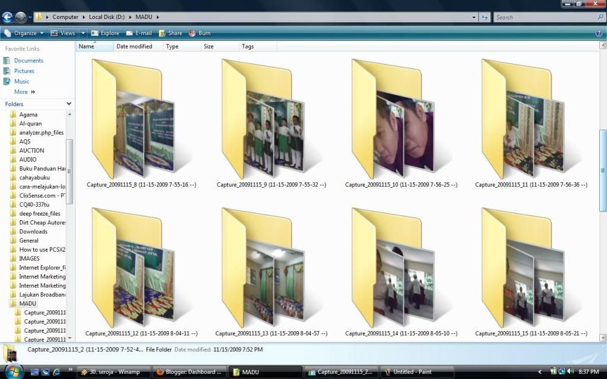Viewport: 607px width, 379px height.
Task: Select the General folder in tree
Action: (x=28, y=240)
